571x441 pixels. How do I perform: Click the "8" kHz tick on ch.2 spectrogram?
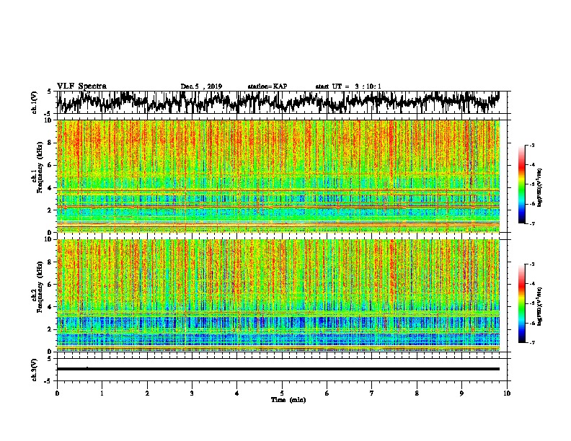coord(50,262)
